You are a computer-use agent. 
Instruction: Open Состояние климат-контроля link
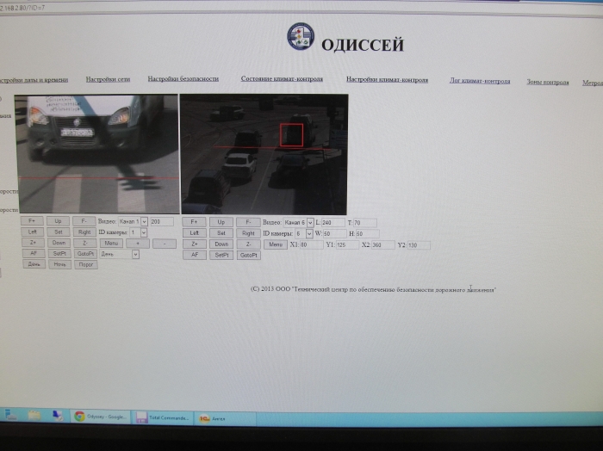[282, 78]
